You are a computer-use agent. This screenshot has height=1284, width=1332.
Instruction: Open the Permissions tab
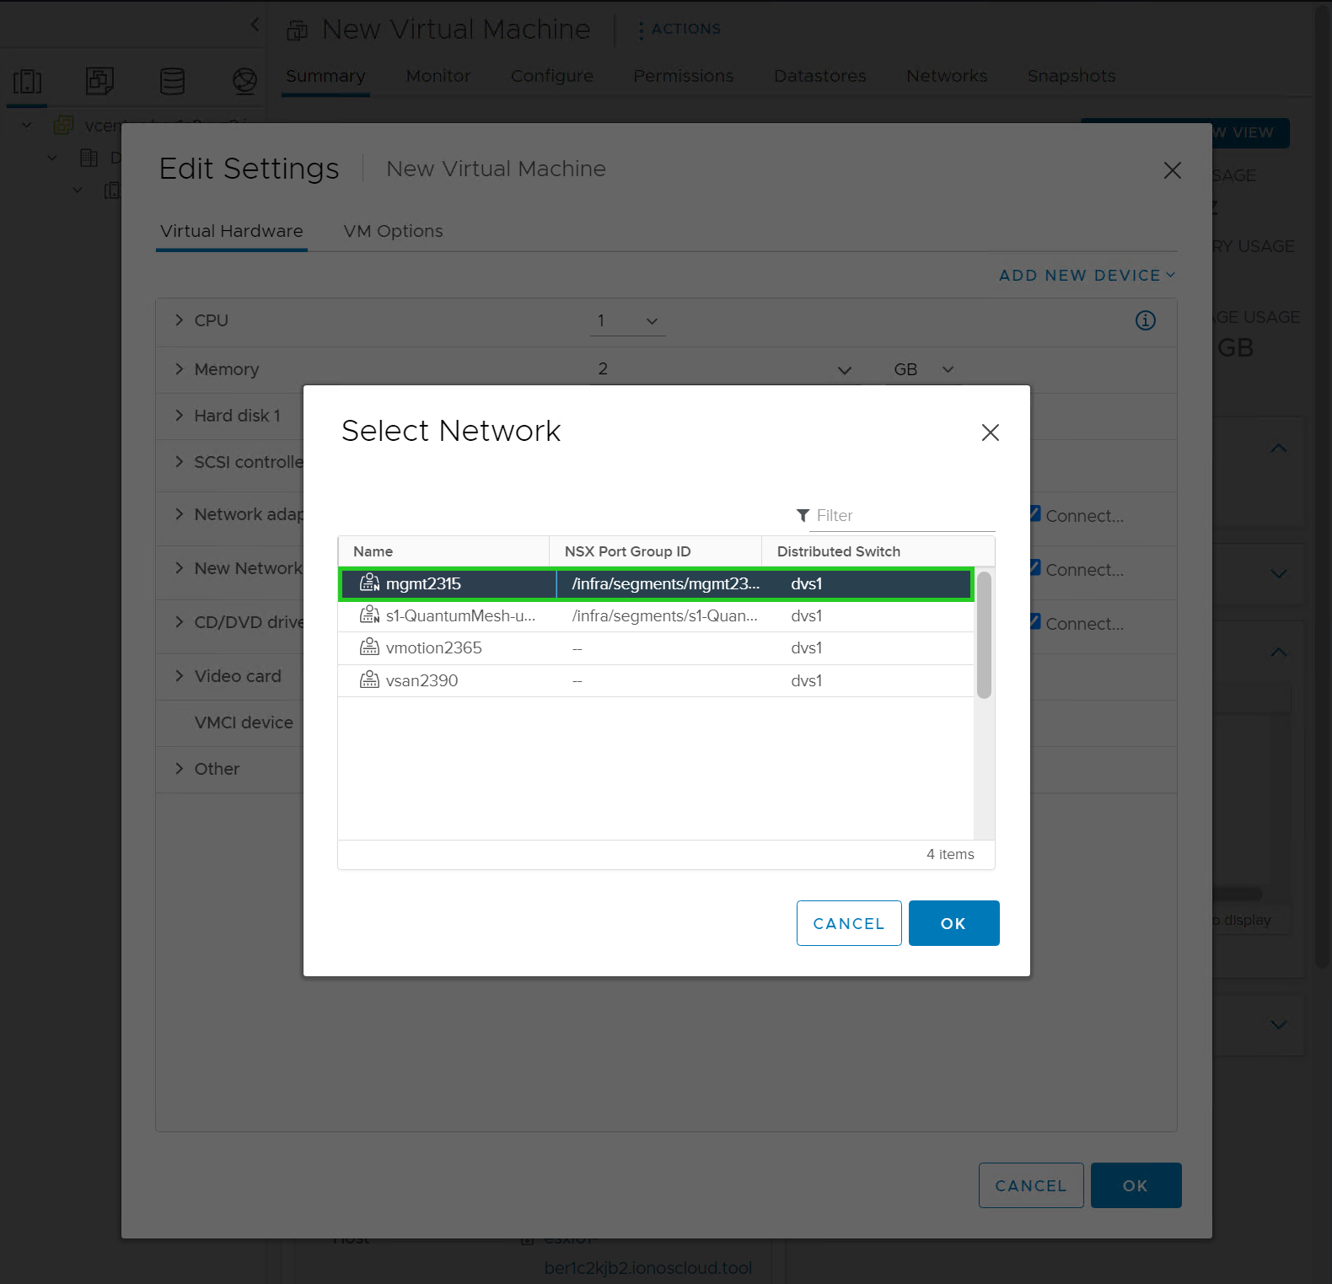point(684,76)
